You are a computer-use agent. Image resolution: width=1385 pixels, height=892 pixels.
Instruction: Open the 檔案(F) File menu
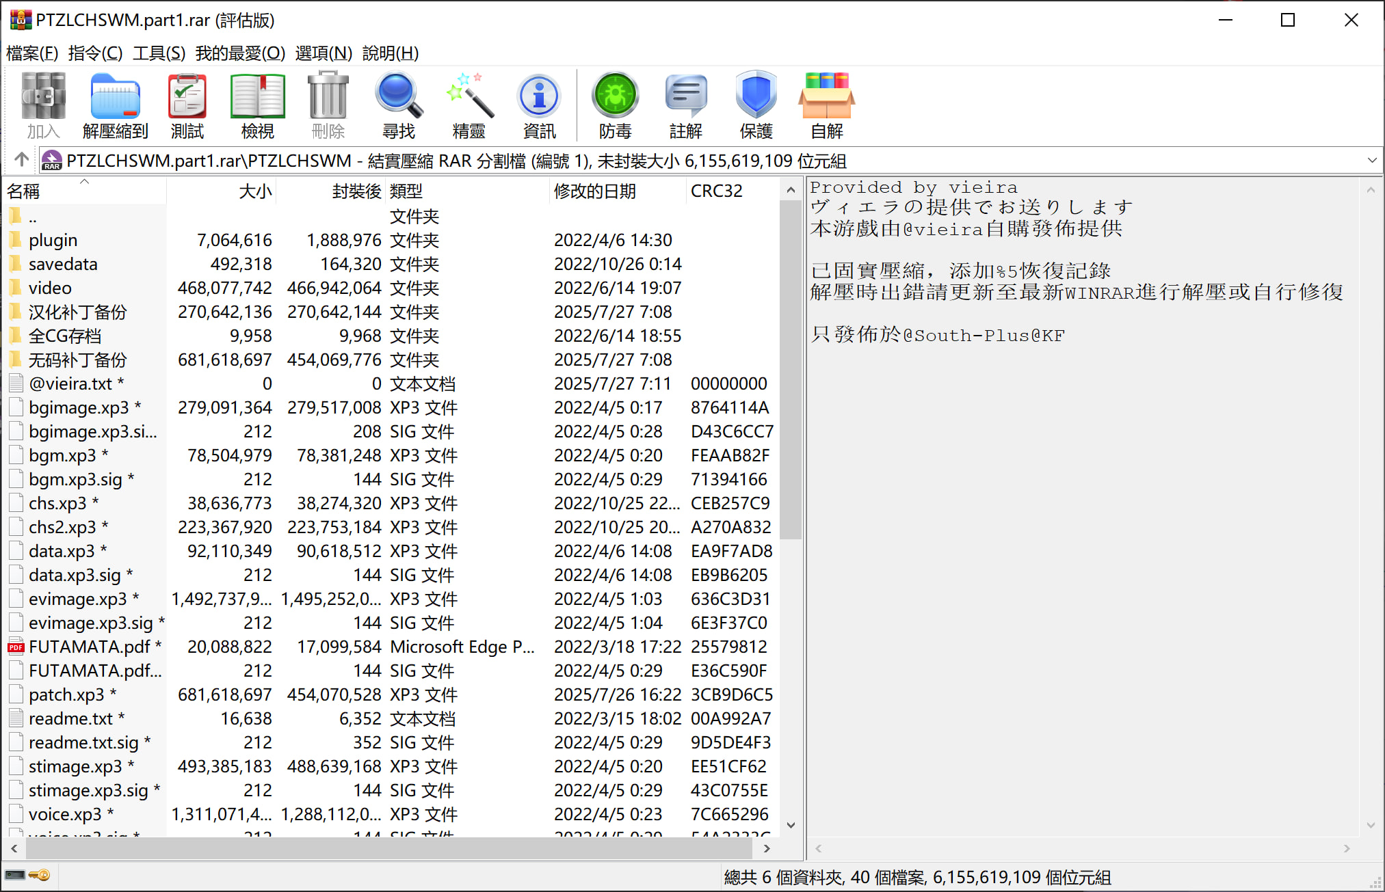coord(32,53)
